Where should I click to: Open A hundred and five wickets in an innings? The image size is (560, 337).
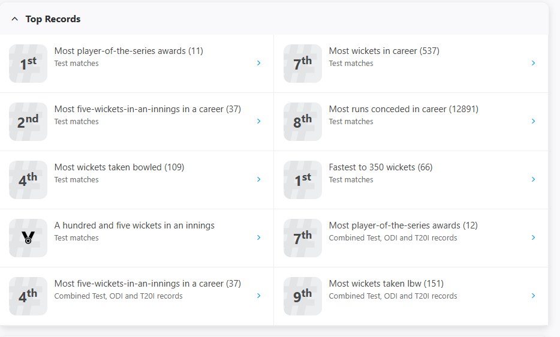(134, 225)
